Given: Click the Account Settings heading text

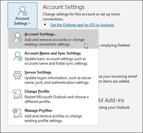Looking at the screenshot, I should coord(64,7).
